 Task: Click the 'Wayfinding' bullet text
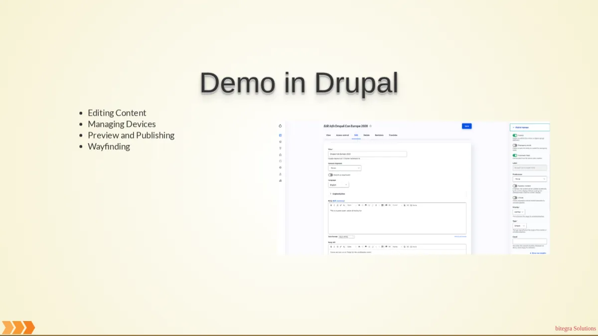pos(109,146)
